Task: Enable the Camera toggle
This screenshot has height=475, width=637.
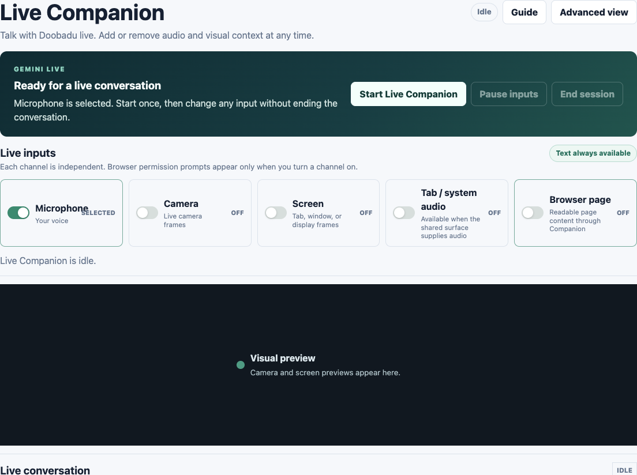Action: coord(147,213)
